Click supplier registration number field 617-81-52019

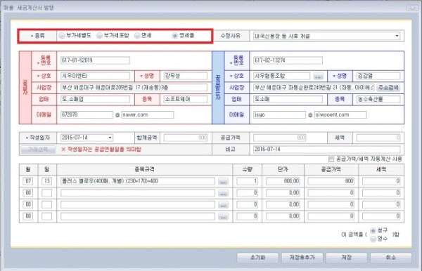coord(95,60)
